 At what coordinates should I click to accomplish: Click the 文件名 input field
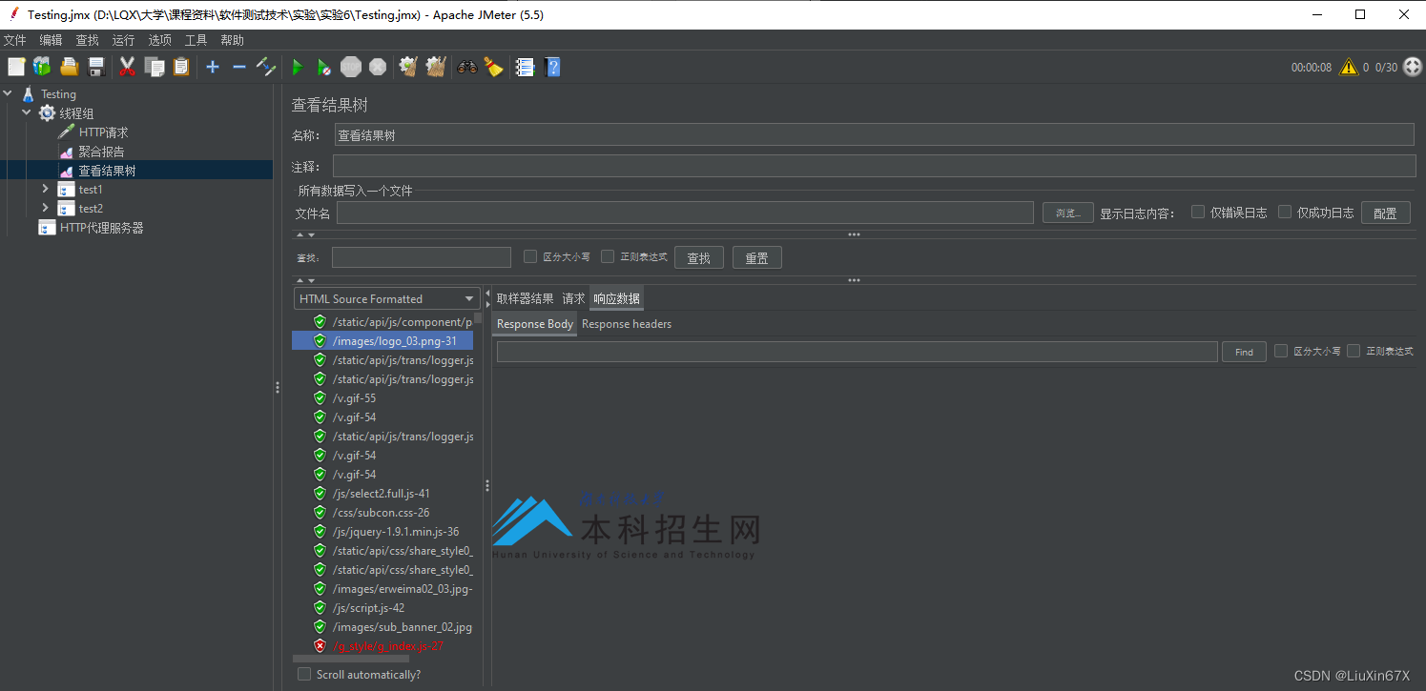(x=685, y=213)
